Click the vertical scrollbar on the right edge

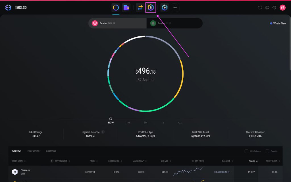(x=290, y=44)
